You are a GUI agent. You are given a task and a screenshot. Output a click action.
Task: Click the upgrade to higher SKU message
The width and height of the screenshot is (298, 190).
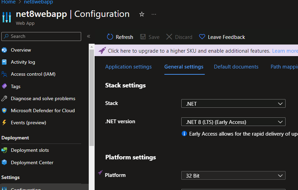189,51
